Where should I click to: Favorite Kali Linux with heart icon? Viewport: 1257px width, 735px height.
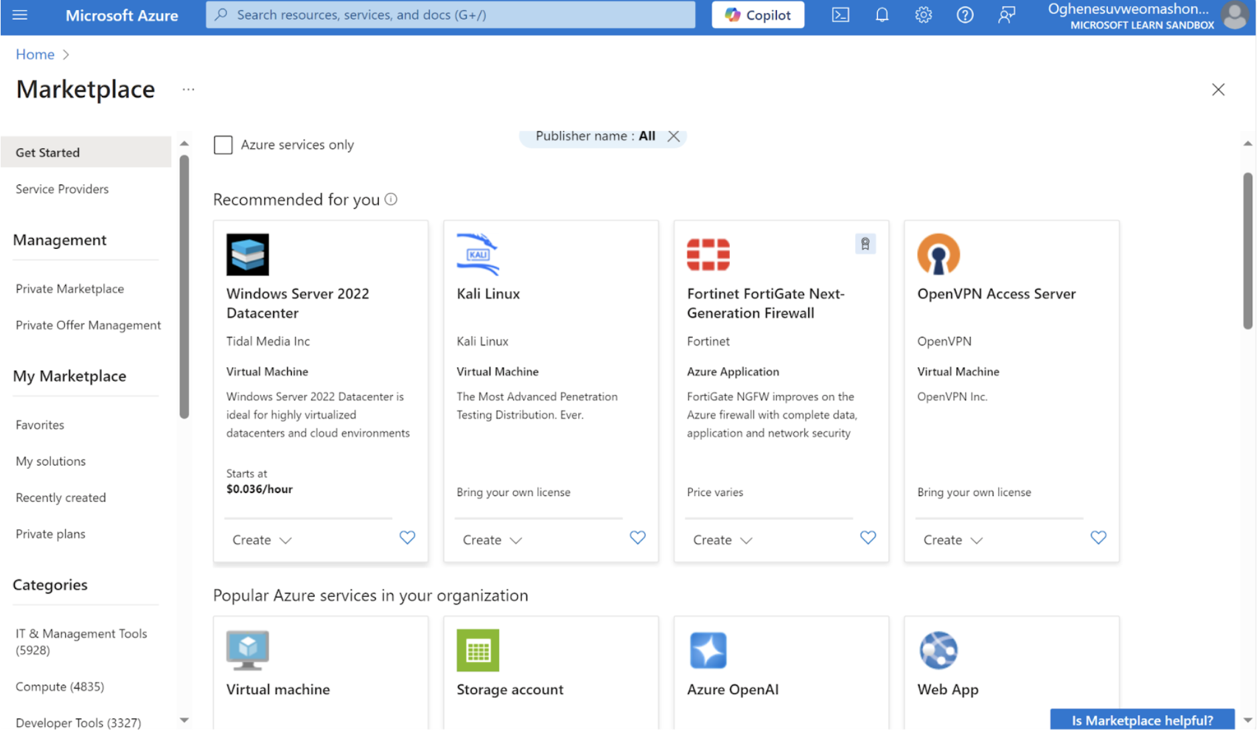(637, 537)
